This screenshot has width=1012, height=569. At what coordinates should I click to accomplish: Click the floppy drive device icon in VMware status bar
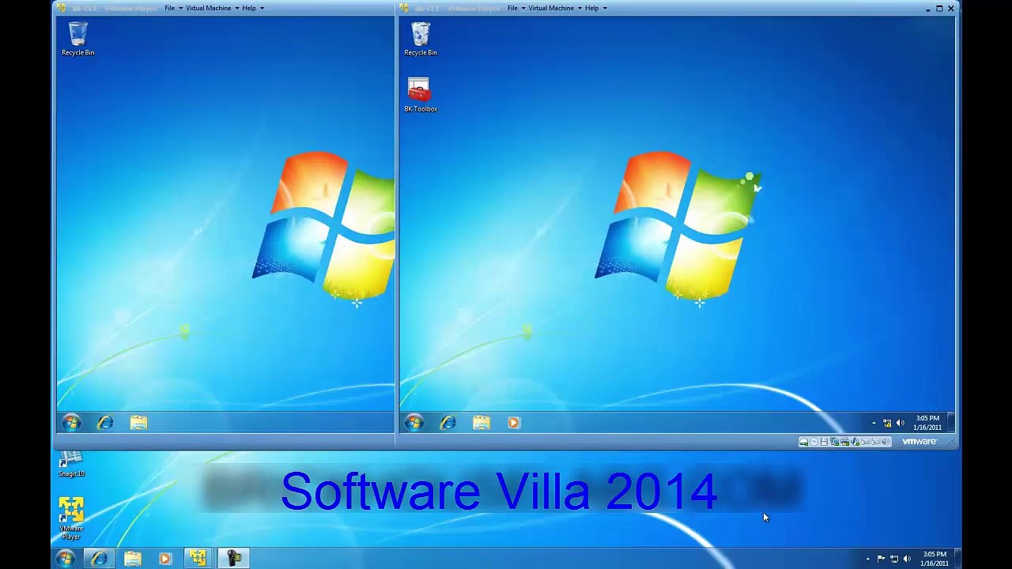coord(824,442)
